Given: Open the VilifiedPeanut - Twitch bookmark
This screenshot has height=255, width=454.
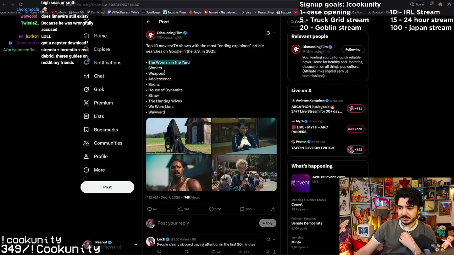Looking at the screenshot, I should click(x=123, y=12).
